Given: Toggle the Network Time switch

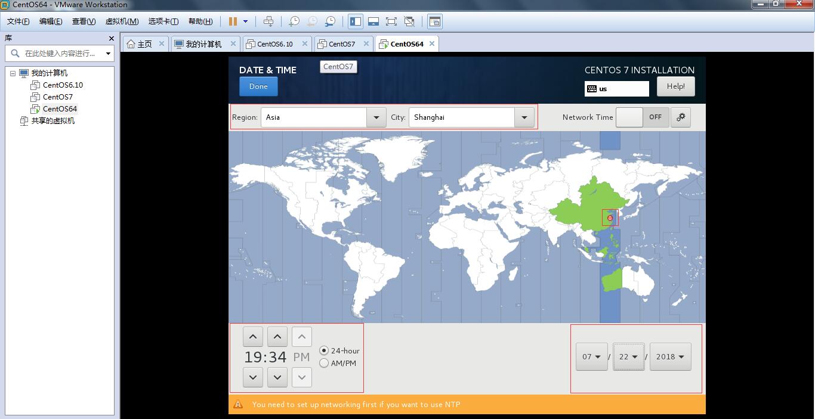Looking at the screenshot, I should (x=641, y=117).
